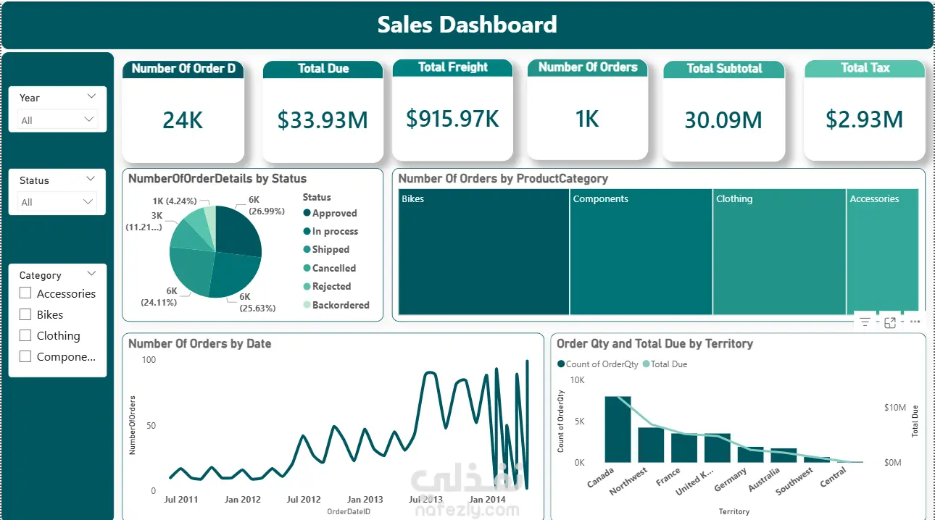Image resolution: width=935 pixels, height=520 pixels.
Task: Select the Number Of Orders card value 1K
Action: pyautogui.click(x=587, y=119)
